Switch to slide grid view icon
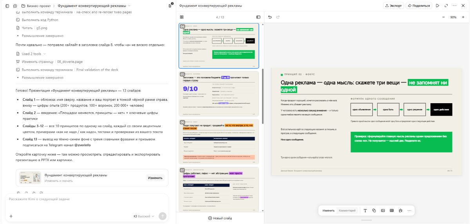The height and width of the screenshot is (224, 470). pyautogui.click(x=182, y=17)
